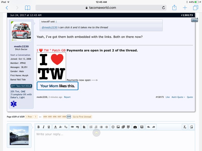Tap the Write your reply text area
This screenshot has height=151, width=202.
coord(115,141)
